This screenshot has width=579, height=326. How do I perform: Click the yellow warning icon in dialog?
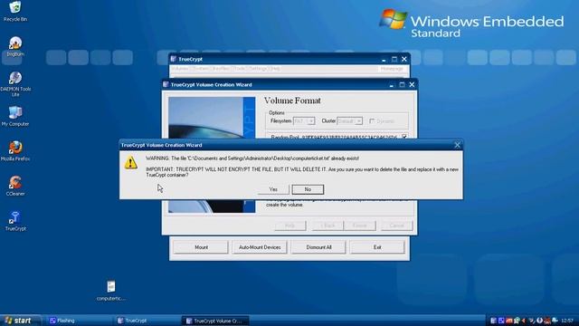point(130,163)
